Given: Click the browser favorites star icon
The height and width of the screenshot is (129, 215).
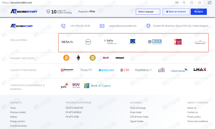Looking at the screenshot, I should [199, 2].
